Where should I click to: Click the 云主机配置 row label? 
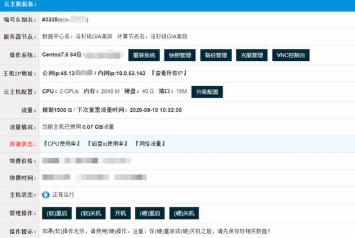pyautogui.click(x=20, y=92)
